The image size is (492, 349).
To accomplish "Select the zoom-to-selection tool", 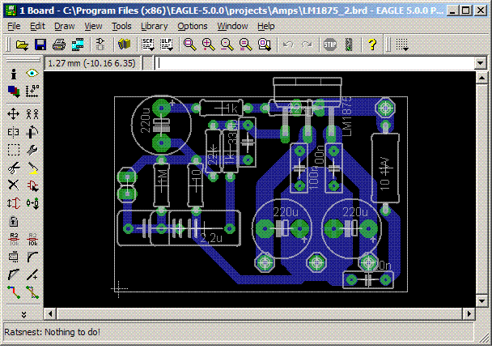I will pyautogui.click(x=265, y=45).
